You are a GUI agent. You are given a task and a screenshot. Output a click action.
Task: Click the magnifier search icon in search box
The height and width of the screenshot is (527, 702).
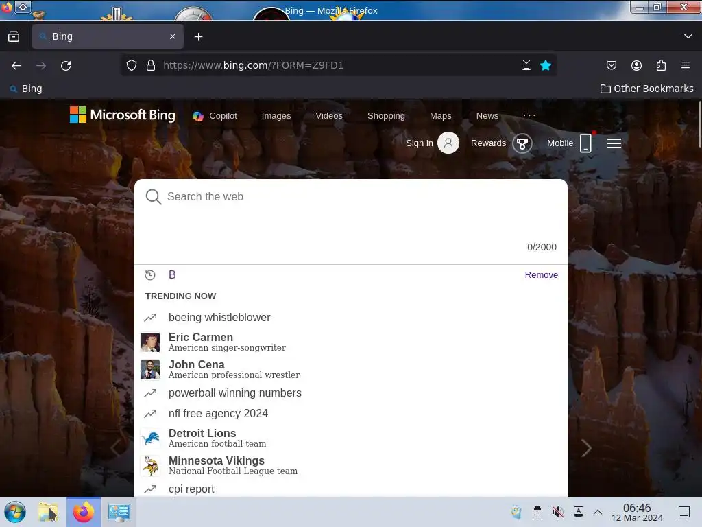point(153,197)
